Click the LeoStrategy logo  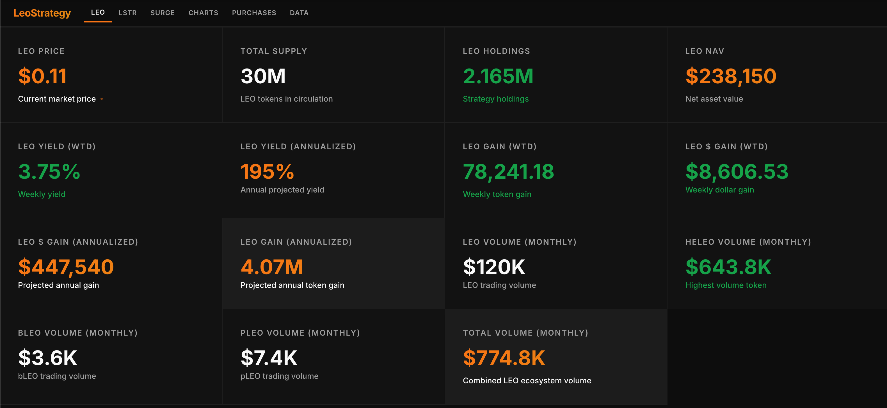(x=42, y=13)
